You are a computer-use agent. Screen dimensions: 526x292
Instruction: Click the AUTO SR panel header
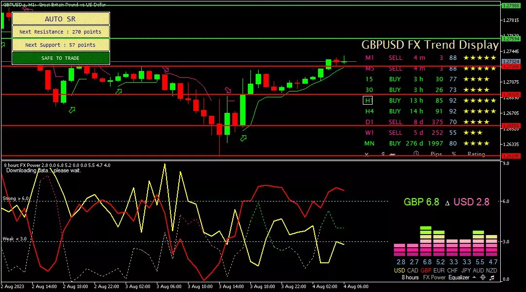tap(61, 19)
